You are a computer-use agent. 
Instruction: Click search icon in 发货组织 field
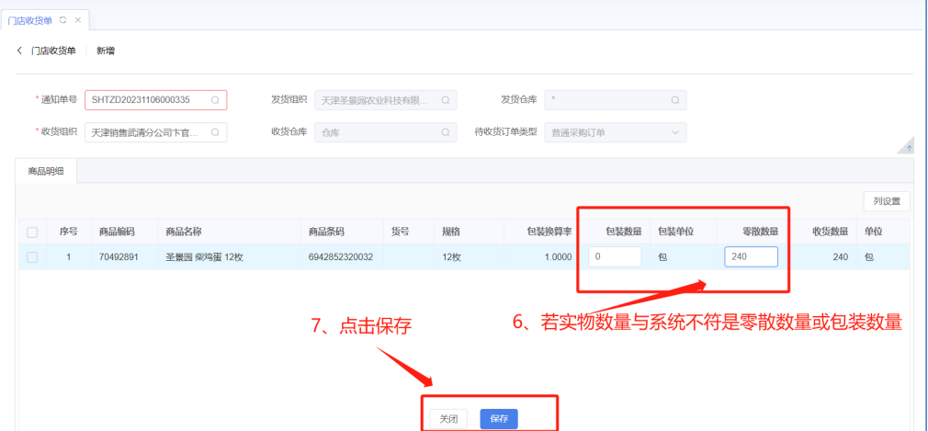coord(445,100)
